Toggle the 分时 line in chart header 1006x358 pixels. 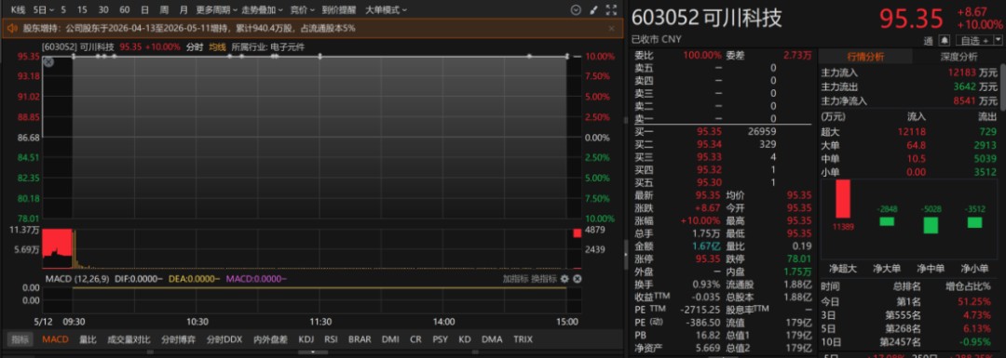(x=195, y=46)
